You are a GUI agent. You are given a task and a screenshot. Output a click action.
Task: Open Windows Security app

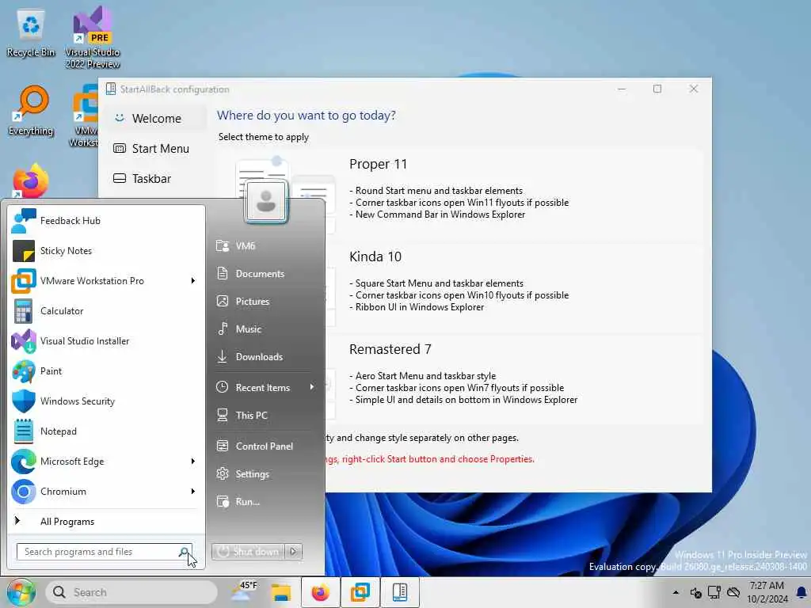click(x=106, y=401)
